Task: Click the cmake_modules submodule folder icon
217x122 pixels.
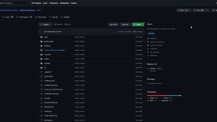Action: tap(41, 50)
